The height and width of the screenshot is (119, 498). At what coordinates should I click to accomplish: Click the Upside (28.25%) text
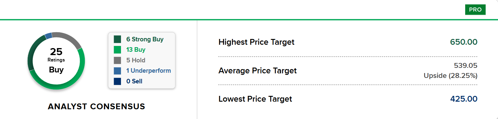coord(450,75)
